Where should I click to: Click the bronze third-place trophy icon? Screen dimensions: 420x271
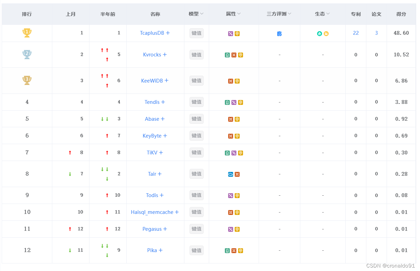(x=27, y=80)
